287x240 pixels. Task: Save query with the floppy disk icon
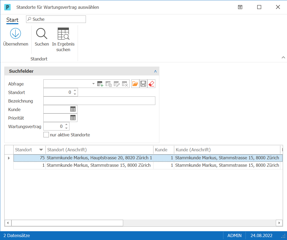click(143, 84)
